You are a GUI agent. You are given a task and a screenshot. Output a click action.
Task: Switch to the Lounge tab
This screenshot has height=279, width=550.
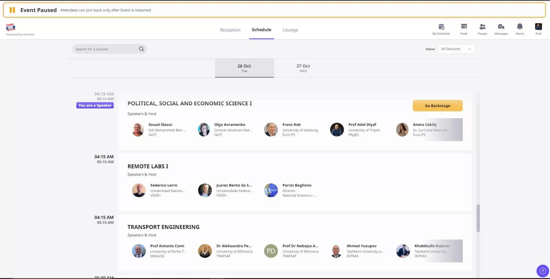pyautogui.click(x=290, y=30)
